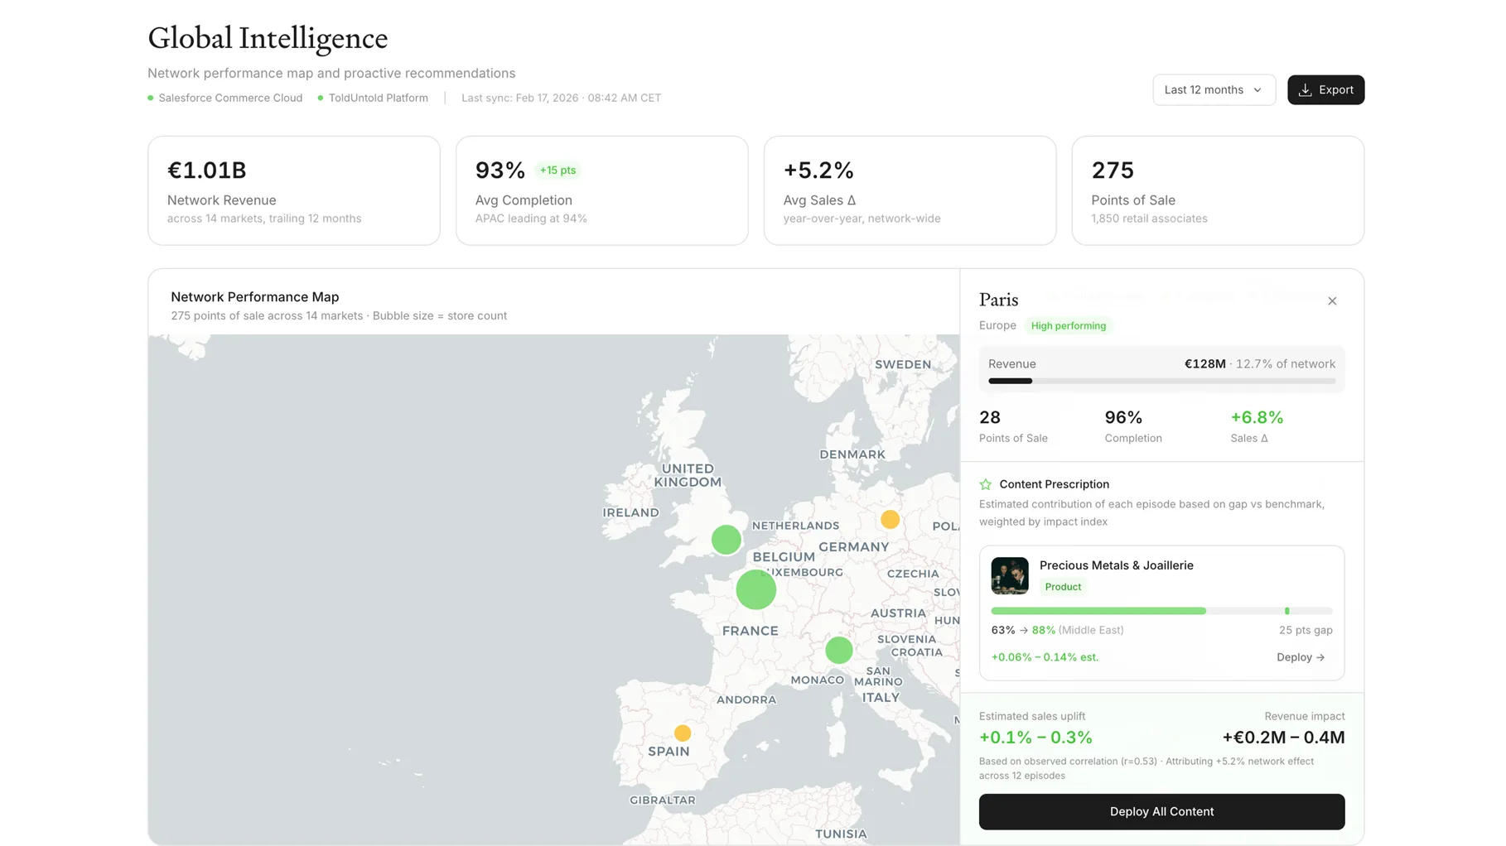Click the download icon on the Export button
Viewport: 1506px width, 846px height.
[1306, 89]
